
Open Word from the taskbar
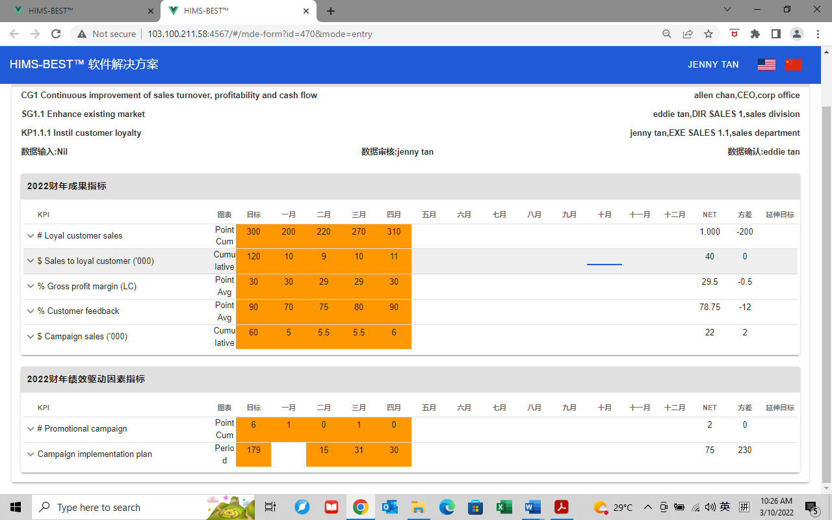532,507
